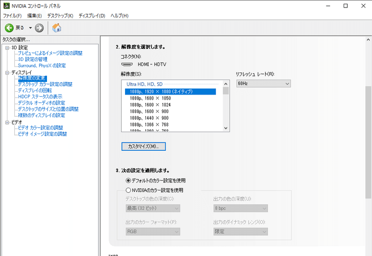The image size is (372, 256).
Task: Click resolution list scroll up arrow
Action: (x=226, y=84)
